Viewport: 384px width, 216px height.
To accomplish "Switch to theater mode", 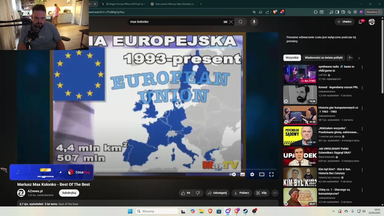I will (262, 174).
